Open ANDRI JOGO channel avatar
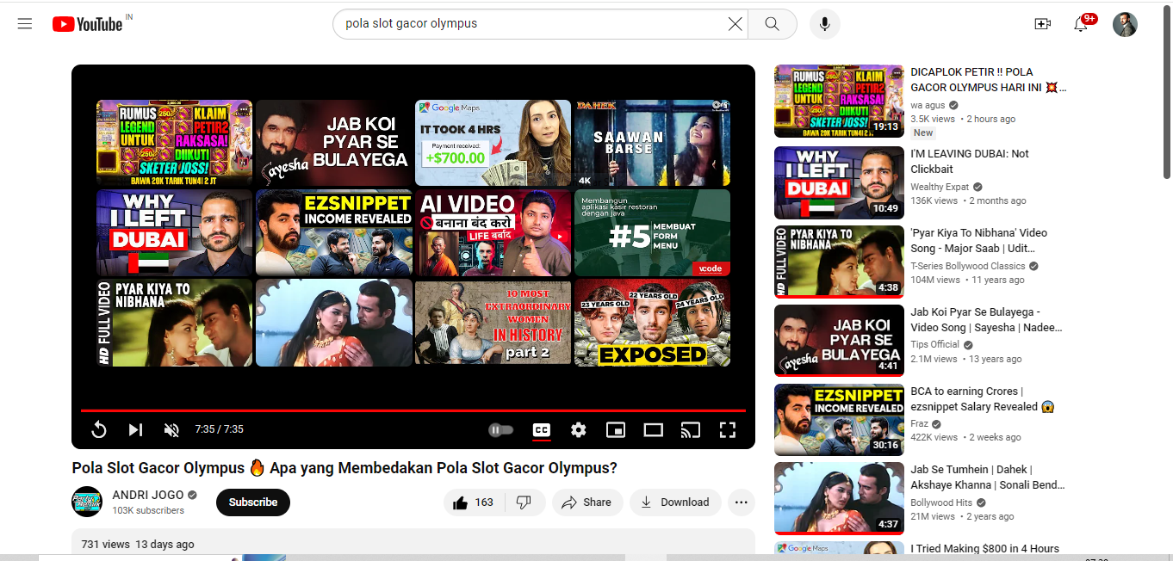1173x561 pixels. coord(87,502)
